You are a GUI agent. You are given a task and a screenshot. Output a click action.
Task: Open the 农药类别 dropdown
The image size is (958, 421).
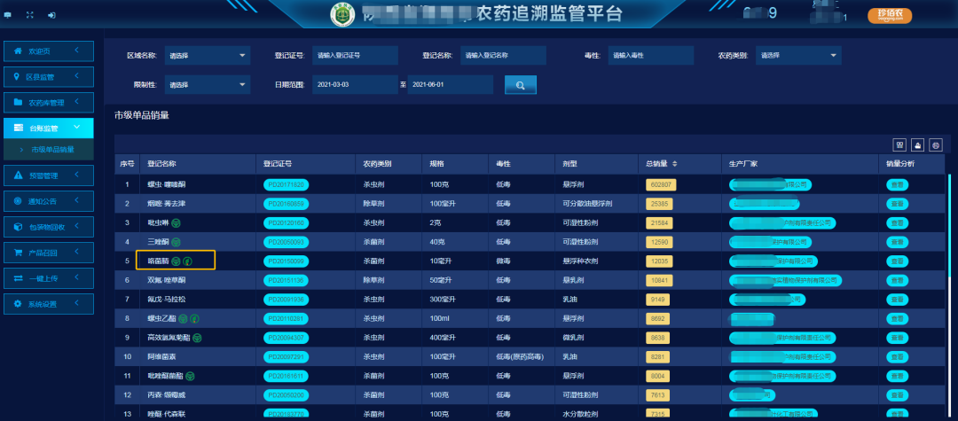[797, 56]
